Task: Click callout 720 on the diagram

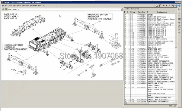Action: [17, 73]
